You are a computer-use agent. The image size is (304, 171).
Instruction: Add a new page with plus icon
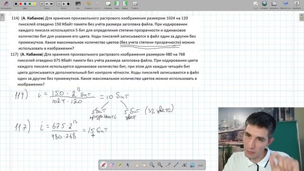108,4
